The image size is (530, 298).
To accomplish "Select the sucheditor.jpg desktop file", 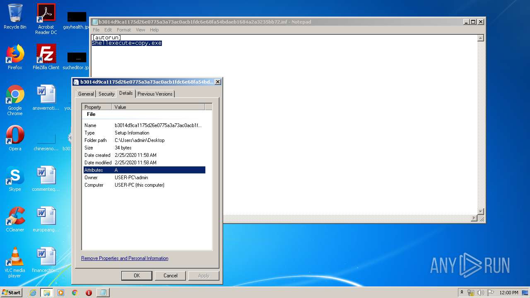I will [x=77, y=60].
